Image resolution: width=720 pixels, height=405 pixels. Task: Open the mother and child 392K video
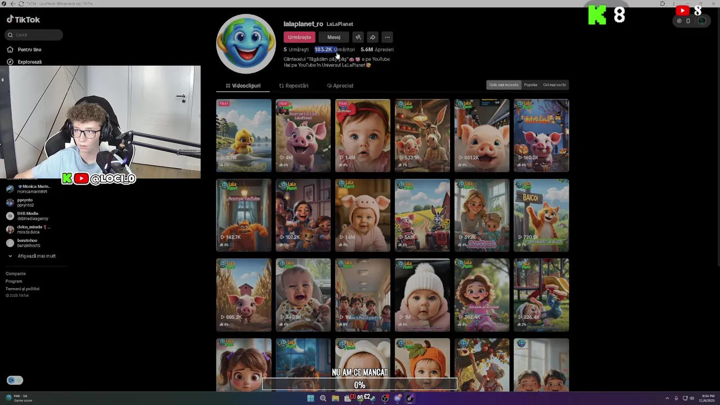pyautogui.click(x=482, y=215)
